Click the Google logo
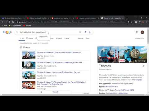149x111 pixels. pos(7,32)
